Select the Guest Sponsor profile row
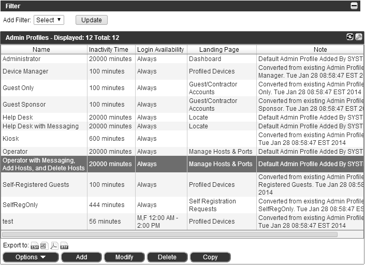The width and height of the screenshot is (365, 265). point(182,105)
